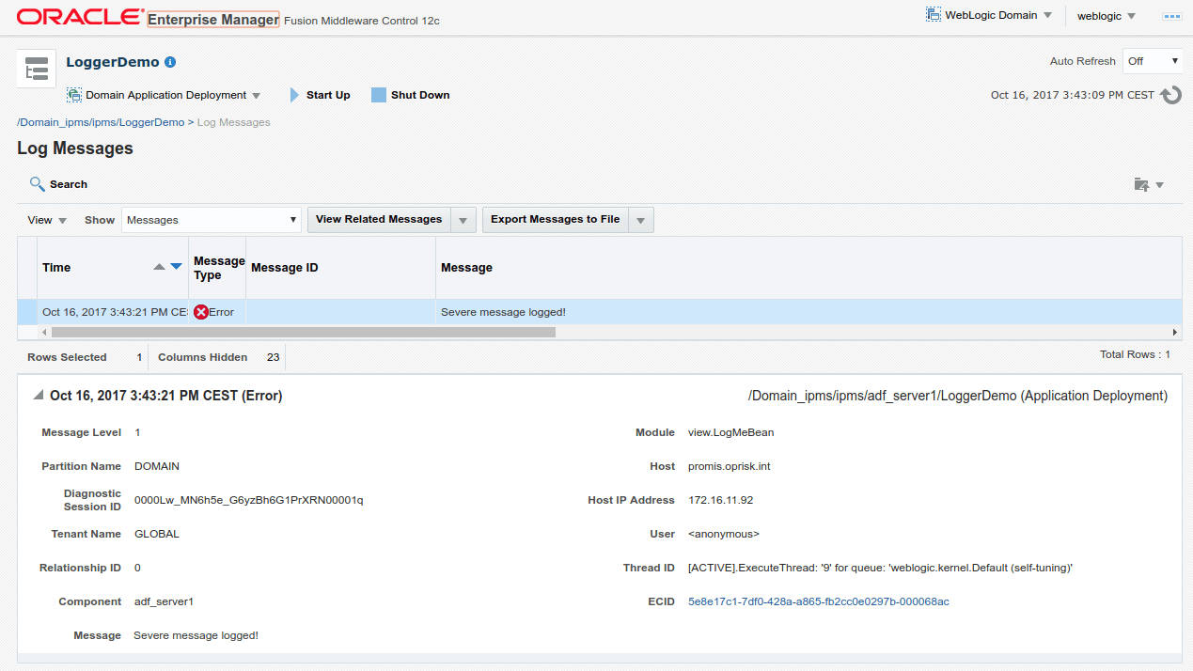Click the Start Up button
Image resolution: width=1193 pixels, height=671 pixels.
(x=320, y=94)
